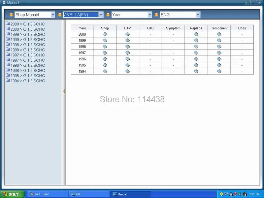Open the Replace book icon for 1994

196,71
